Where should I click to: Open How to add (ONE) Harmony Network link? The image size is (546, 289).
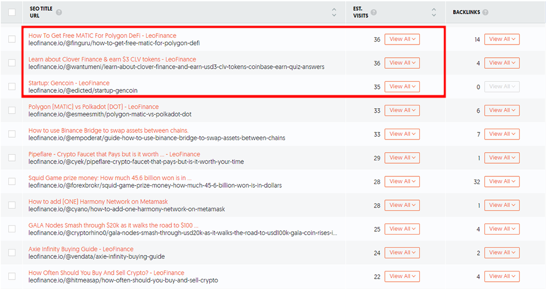click(98, 201)
